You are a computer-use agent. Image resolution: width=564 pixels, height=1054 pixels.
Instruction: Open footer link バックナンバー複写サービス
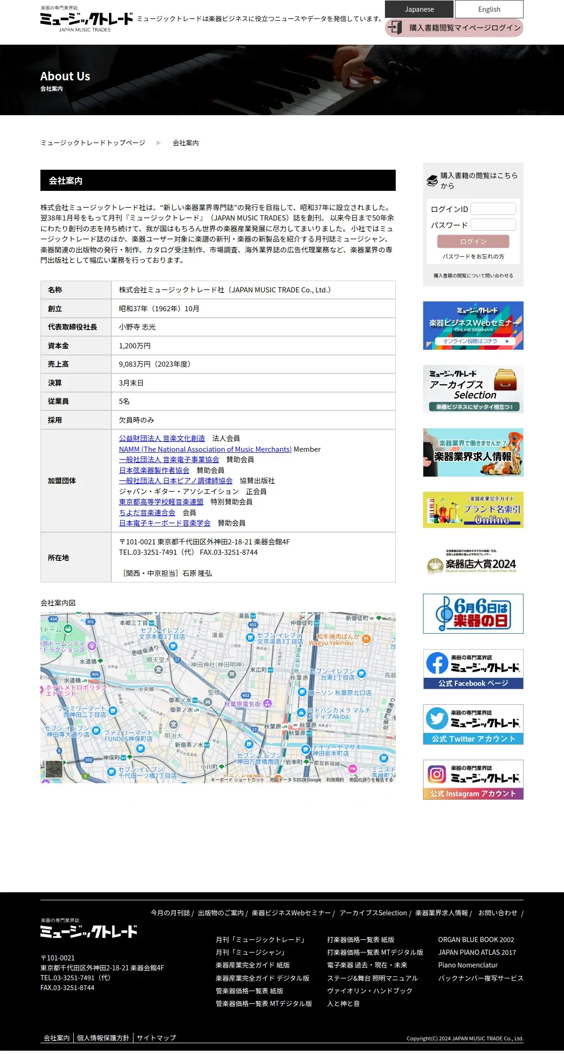481,978
